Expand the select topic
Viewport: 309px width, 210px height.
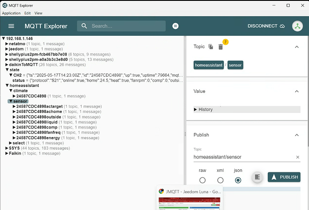10,143
